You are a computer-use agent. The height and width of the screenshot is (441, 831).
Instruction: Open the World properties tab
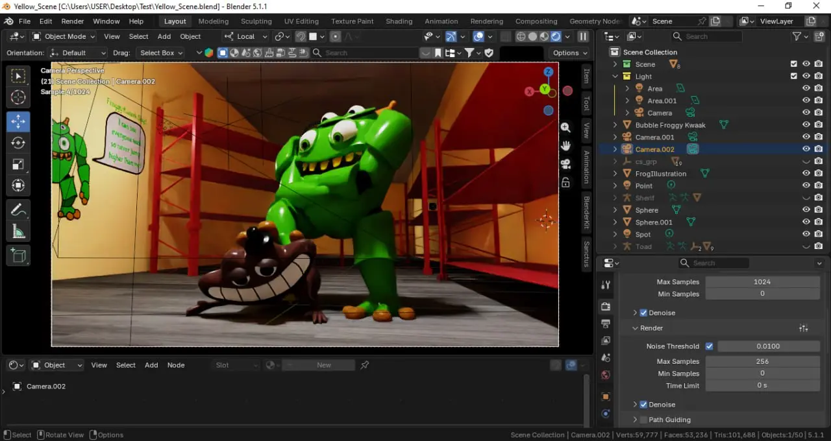pyautogui.click(x=606, y=375)
